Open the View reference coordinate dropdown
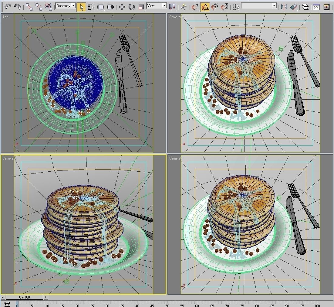 click(x=157, y=6)
